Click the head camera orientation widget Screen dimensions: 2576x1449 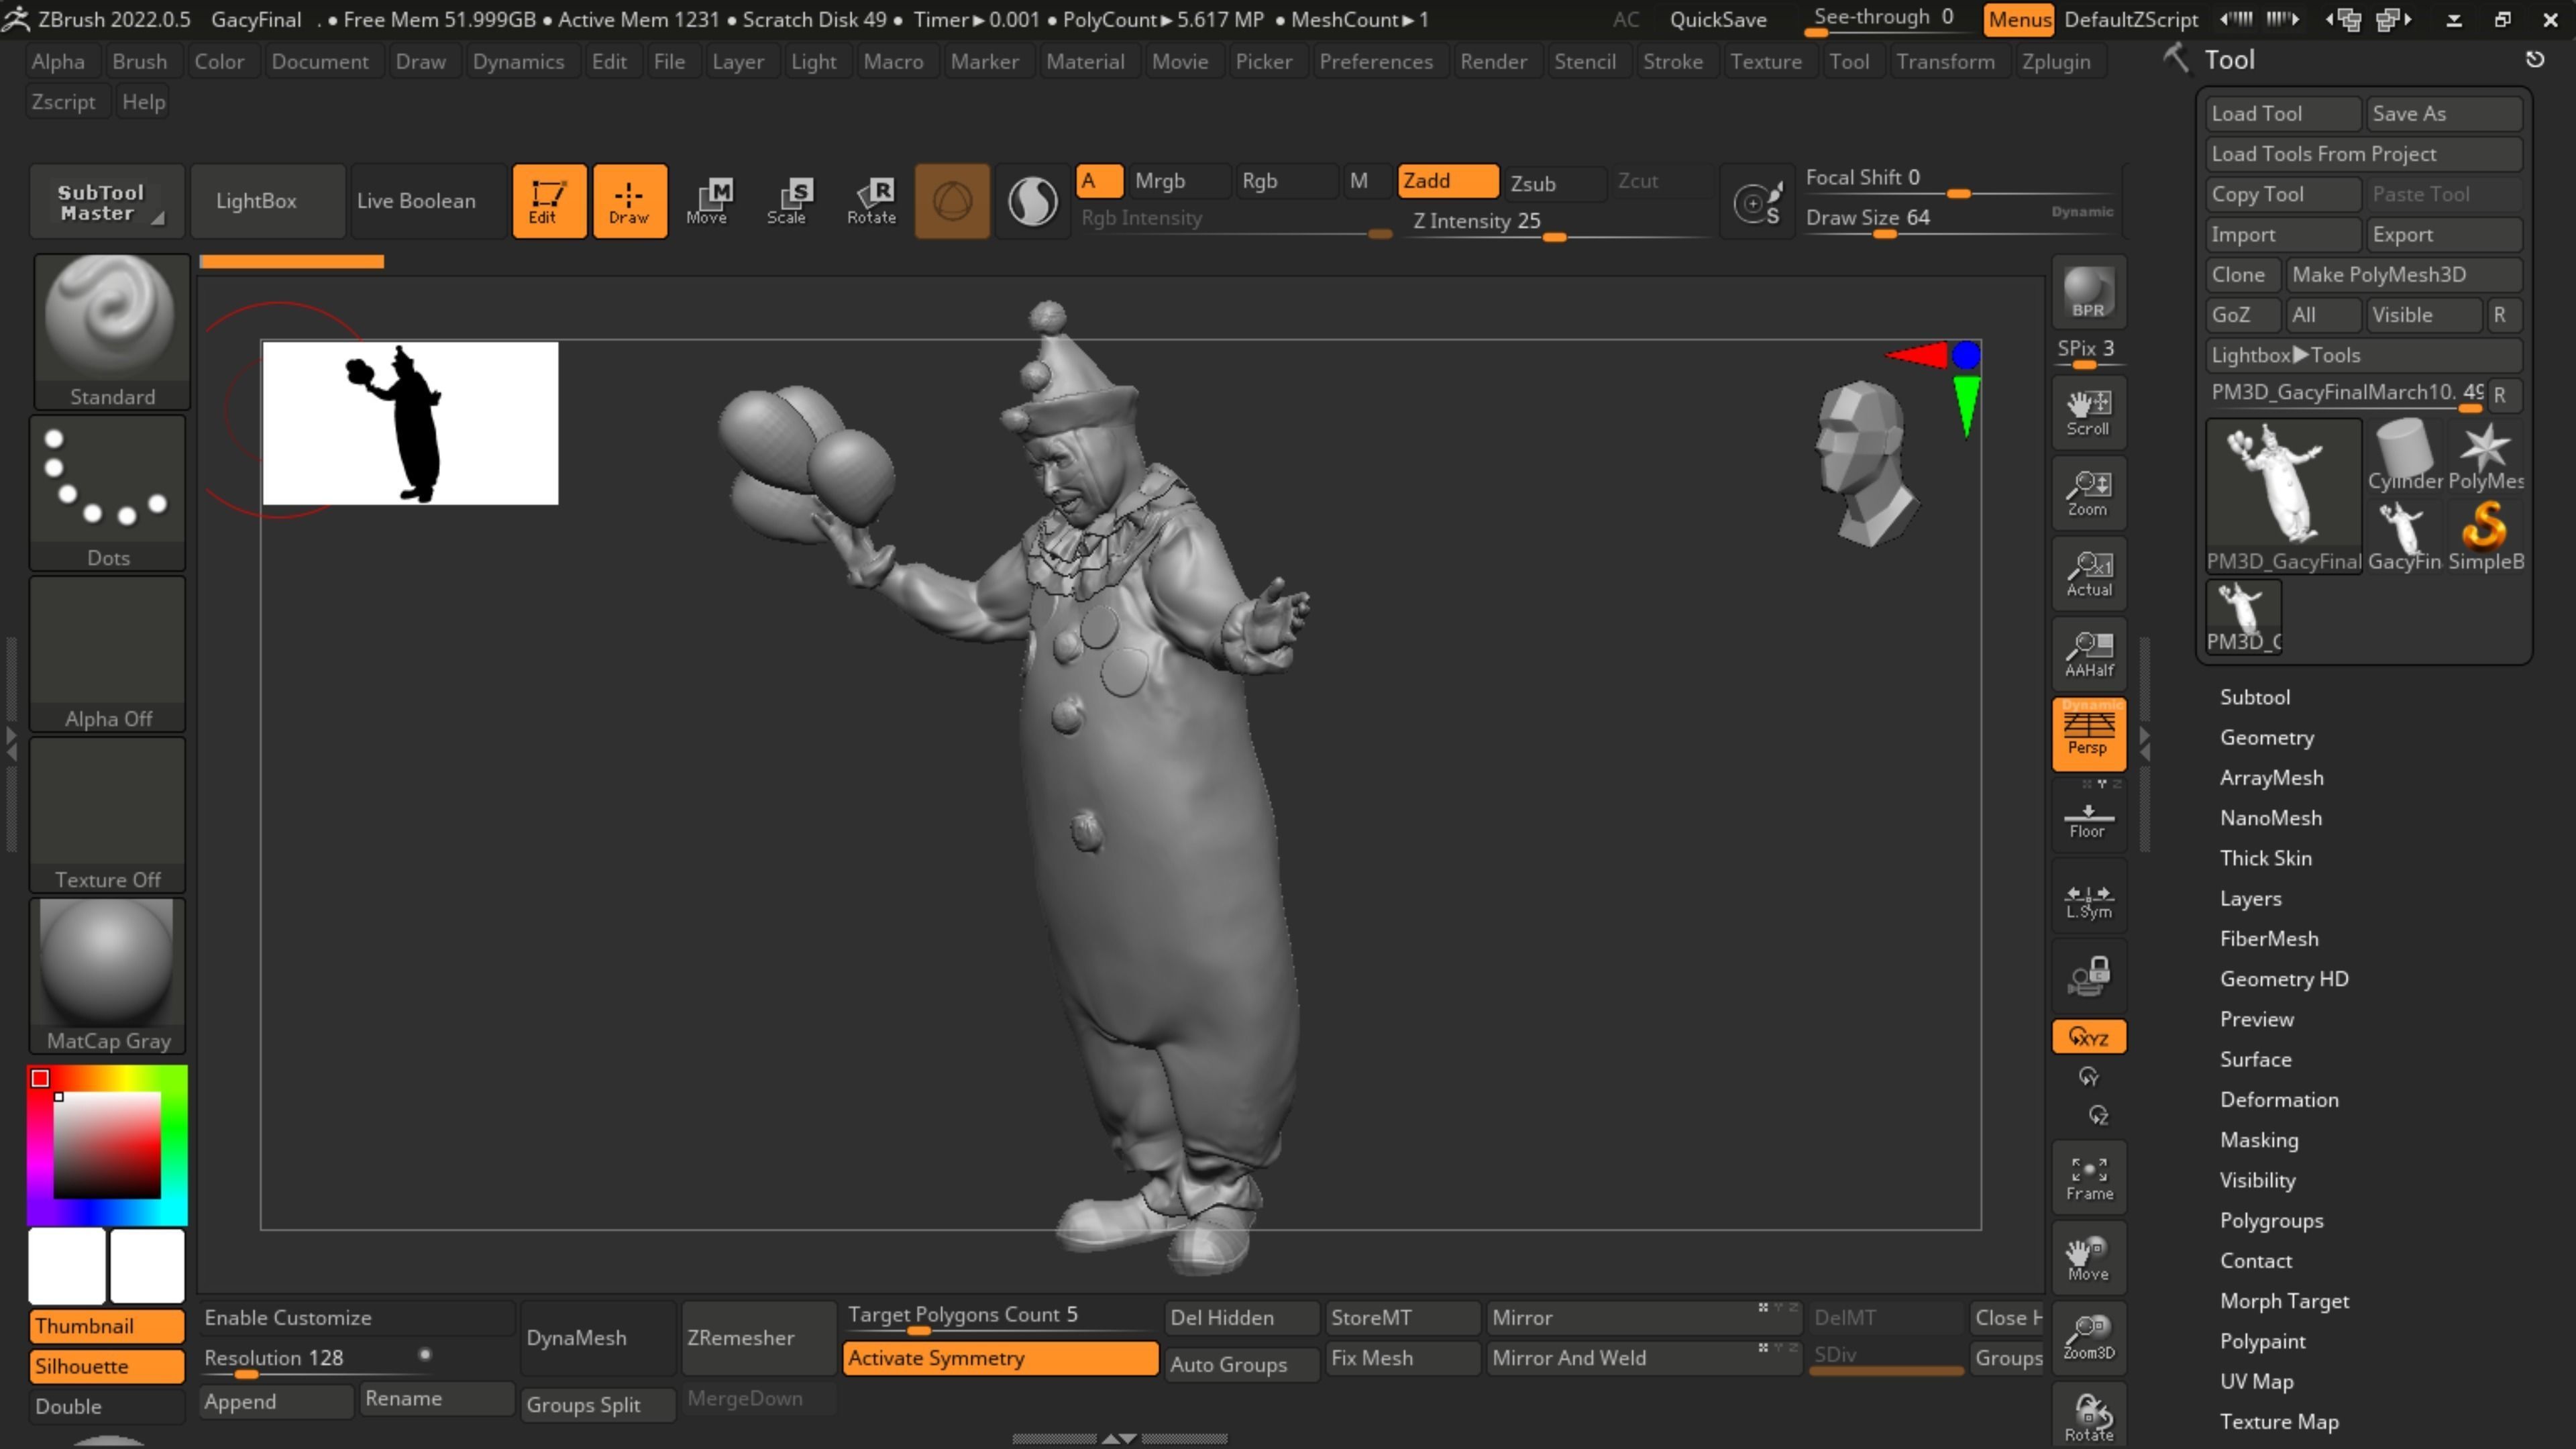pos(1867,463)
